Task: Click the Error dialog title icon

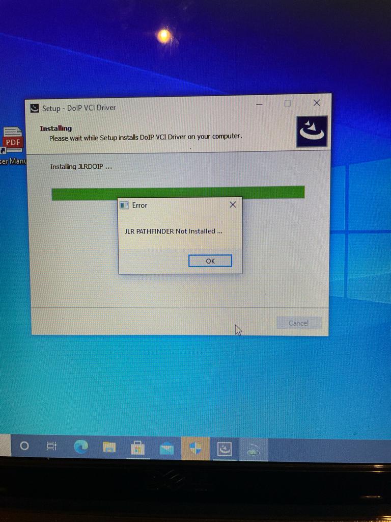Action: point(124,205)
